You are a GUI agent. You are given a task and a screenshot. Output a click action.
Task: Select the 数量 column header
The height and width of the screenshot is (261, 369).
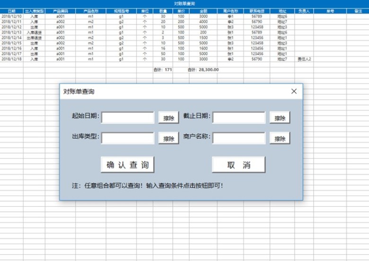pos(163,11)
